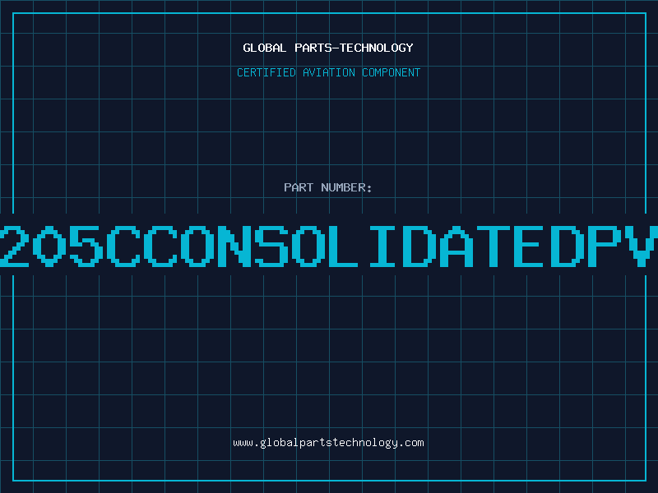Select the CERTIFIED AVIATION COMPONENT subtitle
The image size is (658, 493).
(328, 72)
